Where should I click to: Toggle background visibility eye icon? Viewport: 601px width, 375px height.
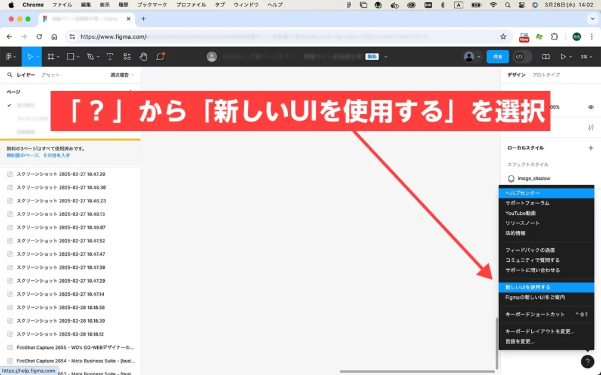(591, 107)
